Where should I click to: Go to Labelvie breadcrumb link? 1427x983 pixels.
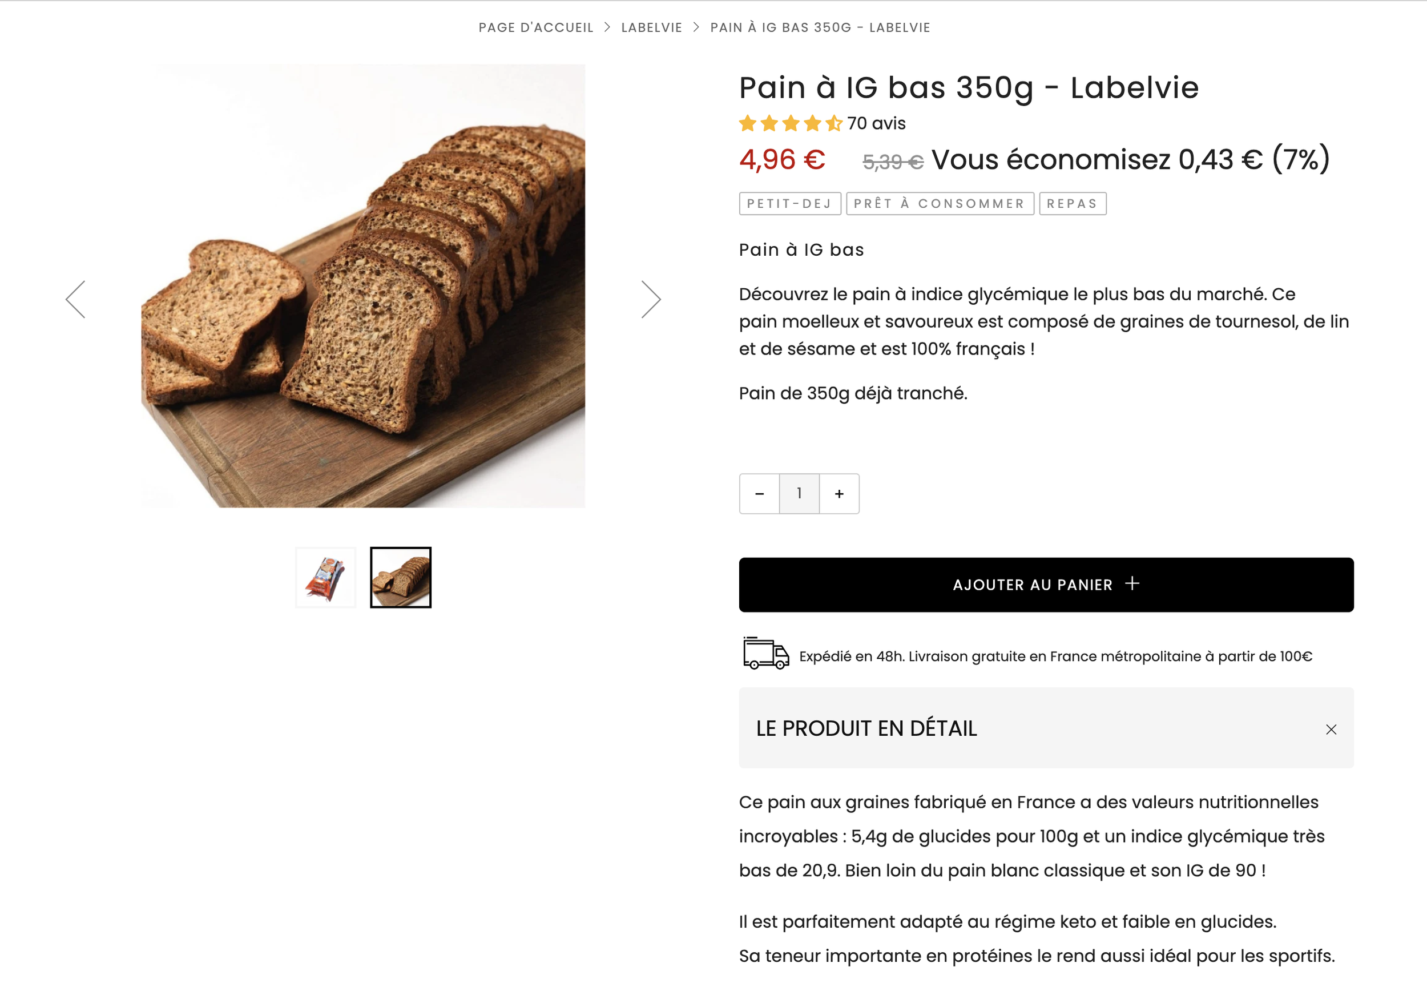click(x=652, y=28)
